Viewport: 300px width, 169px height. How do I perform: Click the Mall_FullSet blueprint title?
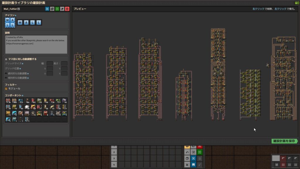coord(10,9)
